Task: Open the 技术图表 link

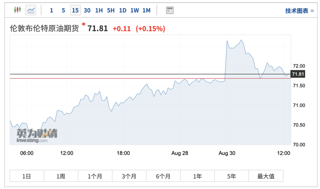Action: pyautogui.click(x=299, y=11)
